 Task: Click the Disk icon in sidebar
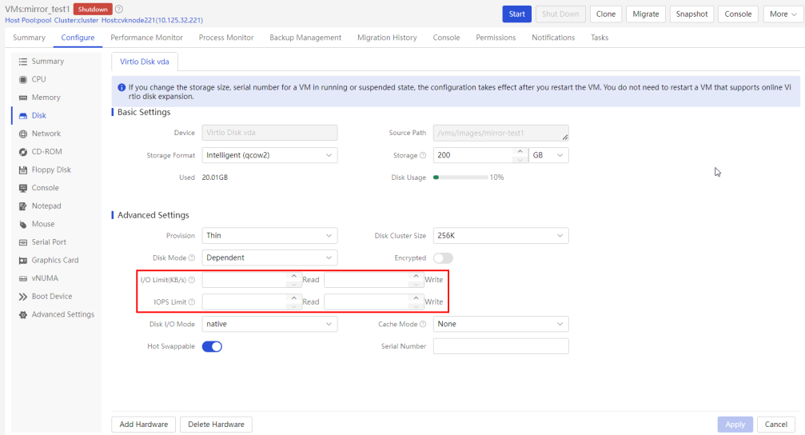23,116
